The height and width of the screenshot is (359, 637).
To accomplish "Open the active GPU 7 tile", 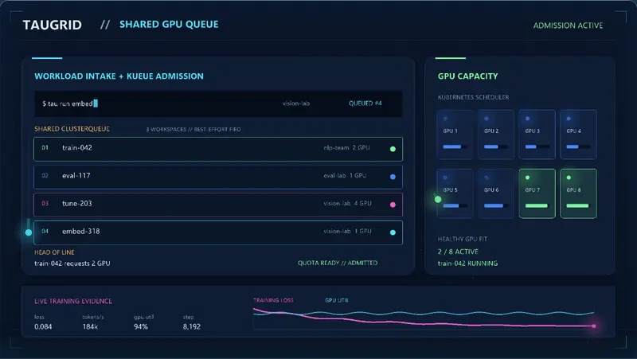I will click(537, 193).
